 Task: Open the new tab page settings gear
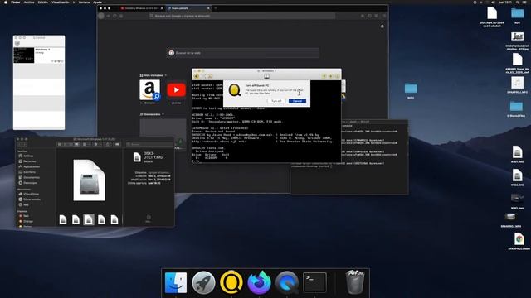pyautogui.click(x=382, y=26)
